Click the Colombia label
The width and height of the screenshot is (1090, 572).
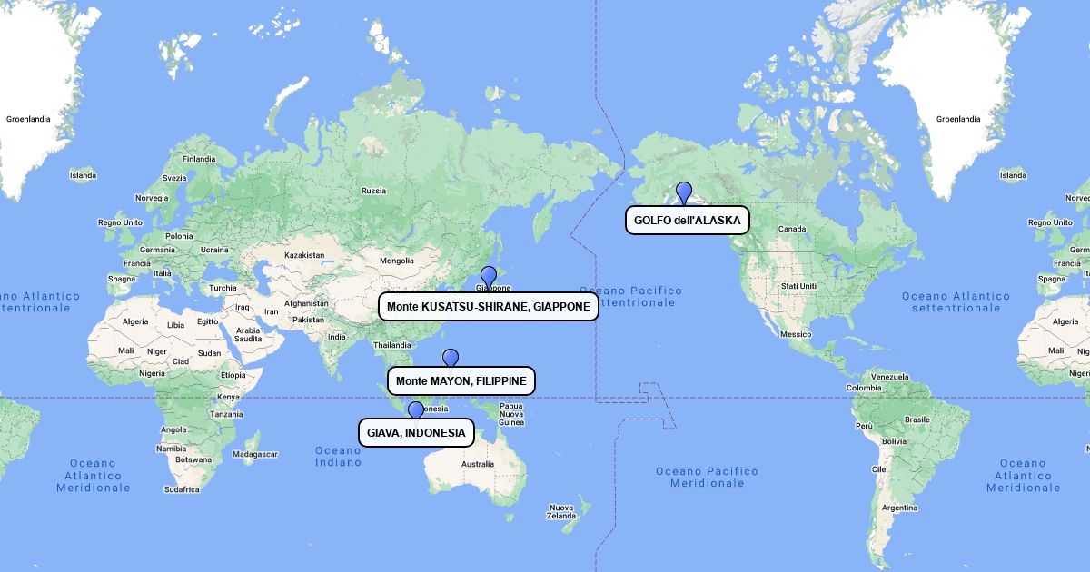pos(863,388)
